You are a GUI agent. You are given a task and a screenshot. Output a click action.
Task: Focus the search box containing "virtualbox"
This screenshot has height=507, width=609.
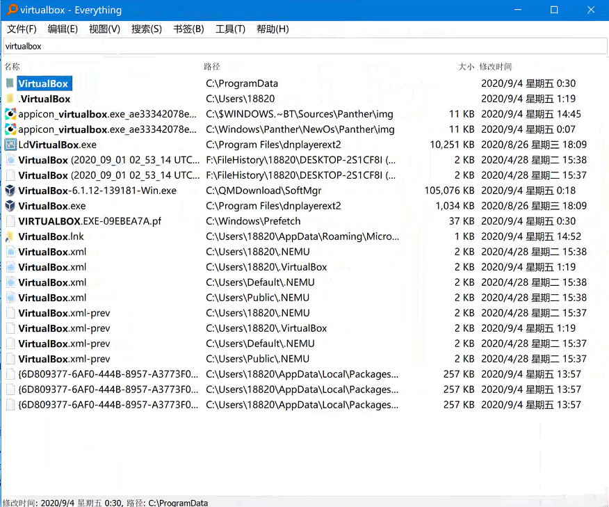[x=305, y=46]
